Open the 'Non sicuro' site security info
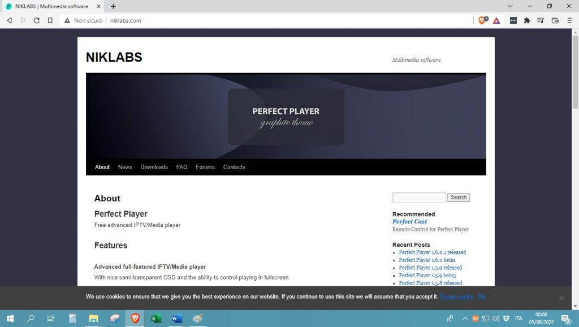Screen dimensions: 579x327 click(x=83, y=20)
